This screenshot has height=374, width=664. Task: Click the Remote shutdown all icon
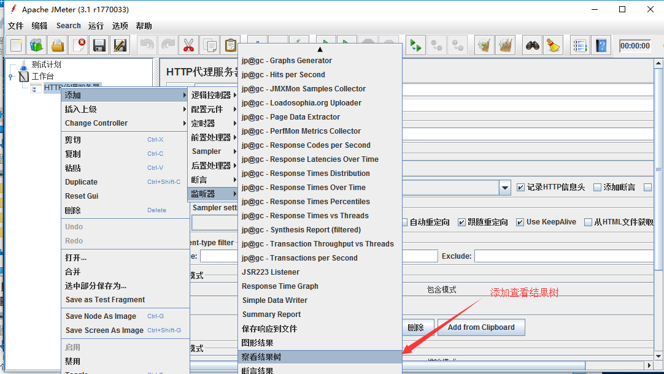click(457, 45)
